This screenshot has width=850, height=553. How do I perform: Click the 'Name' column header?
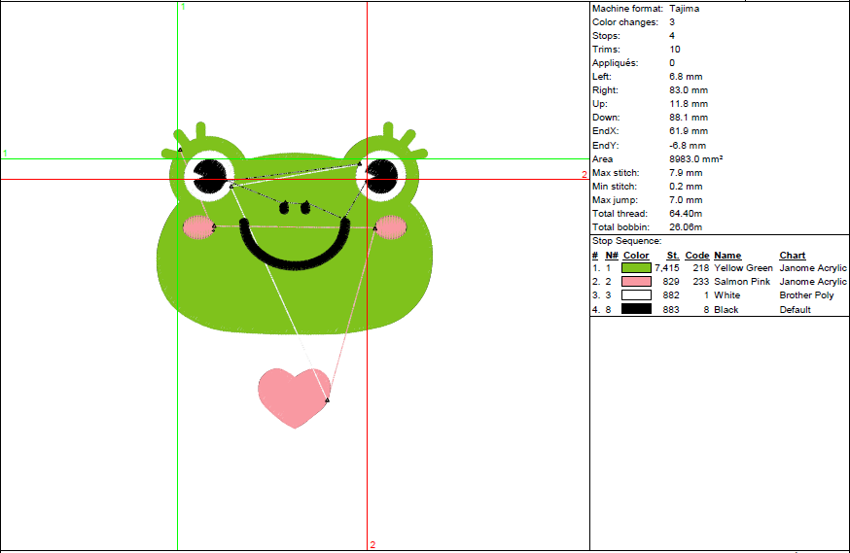[x=727, y=255]
